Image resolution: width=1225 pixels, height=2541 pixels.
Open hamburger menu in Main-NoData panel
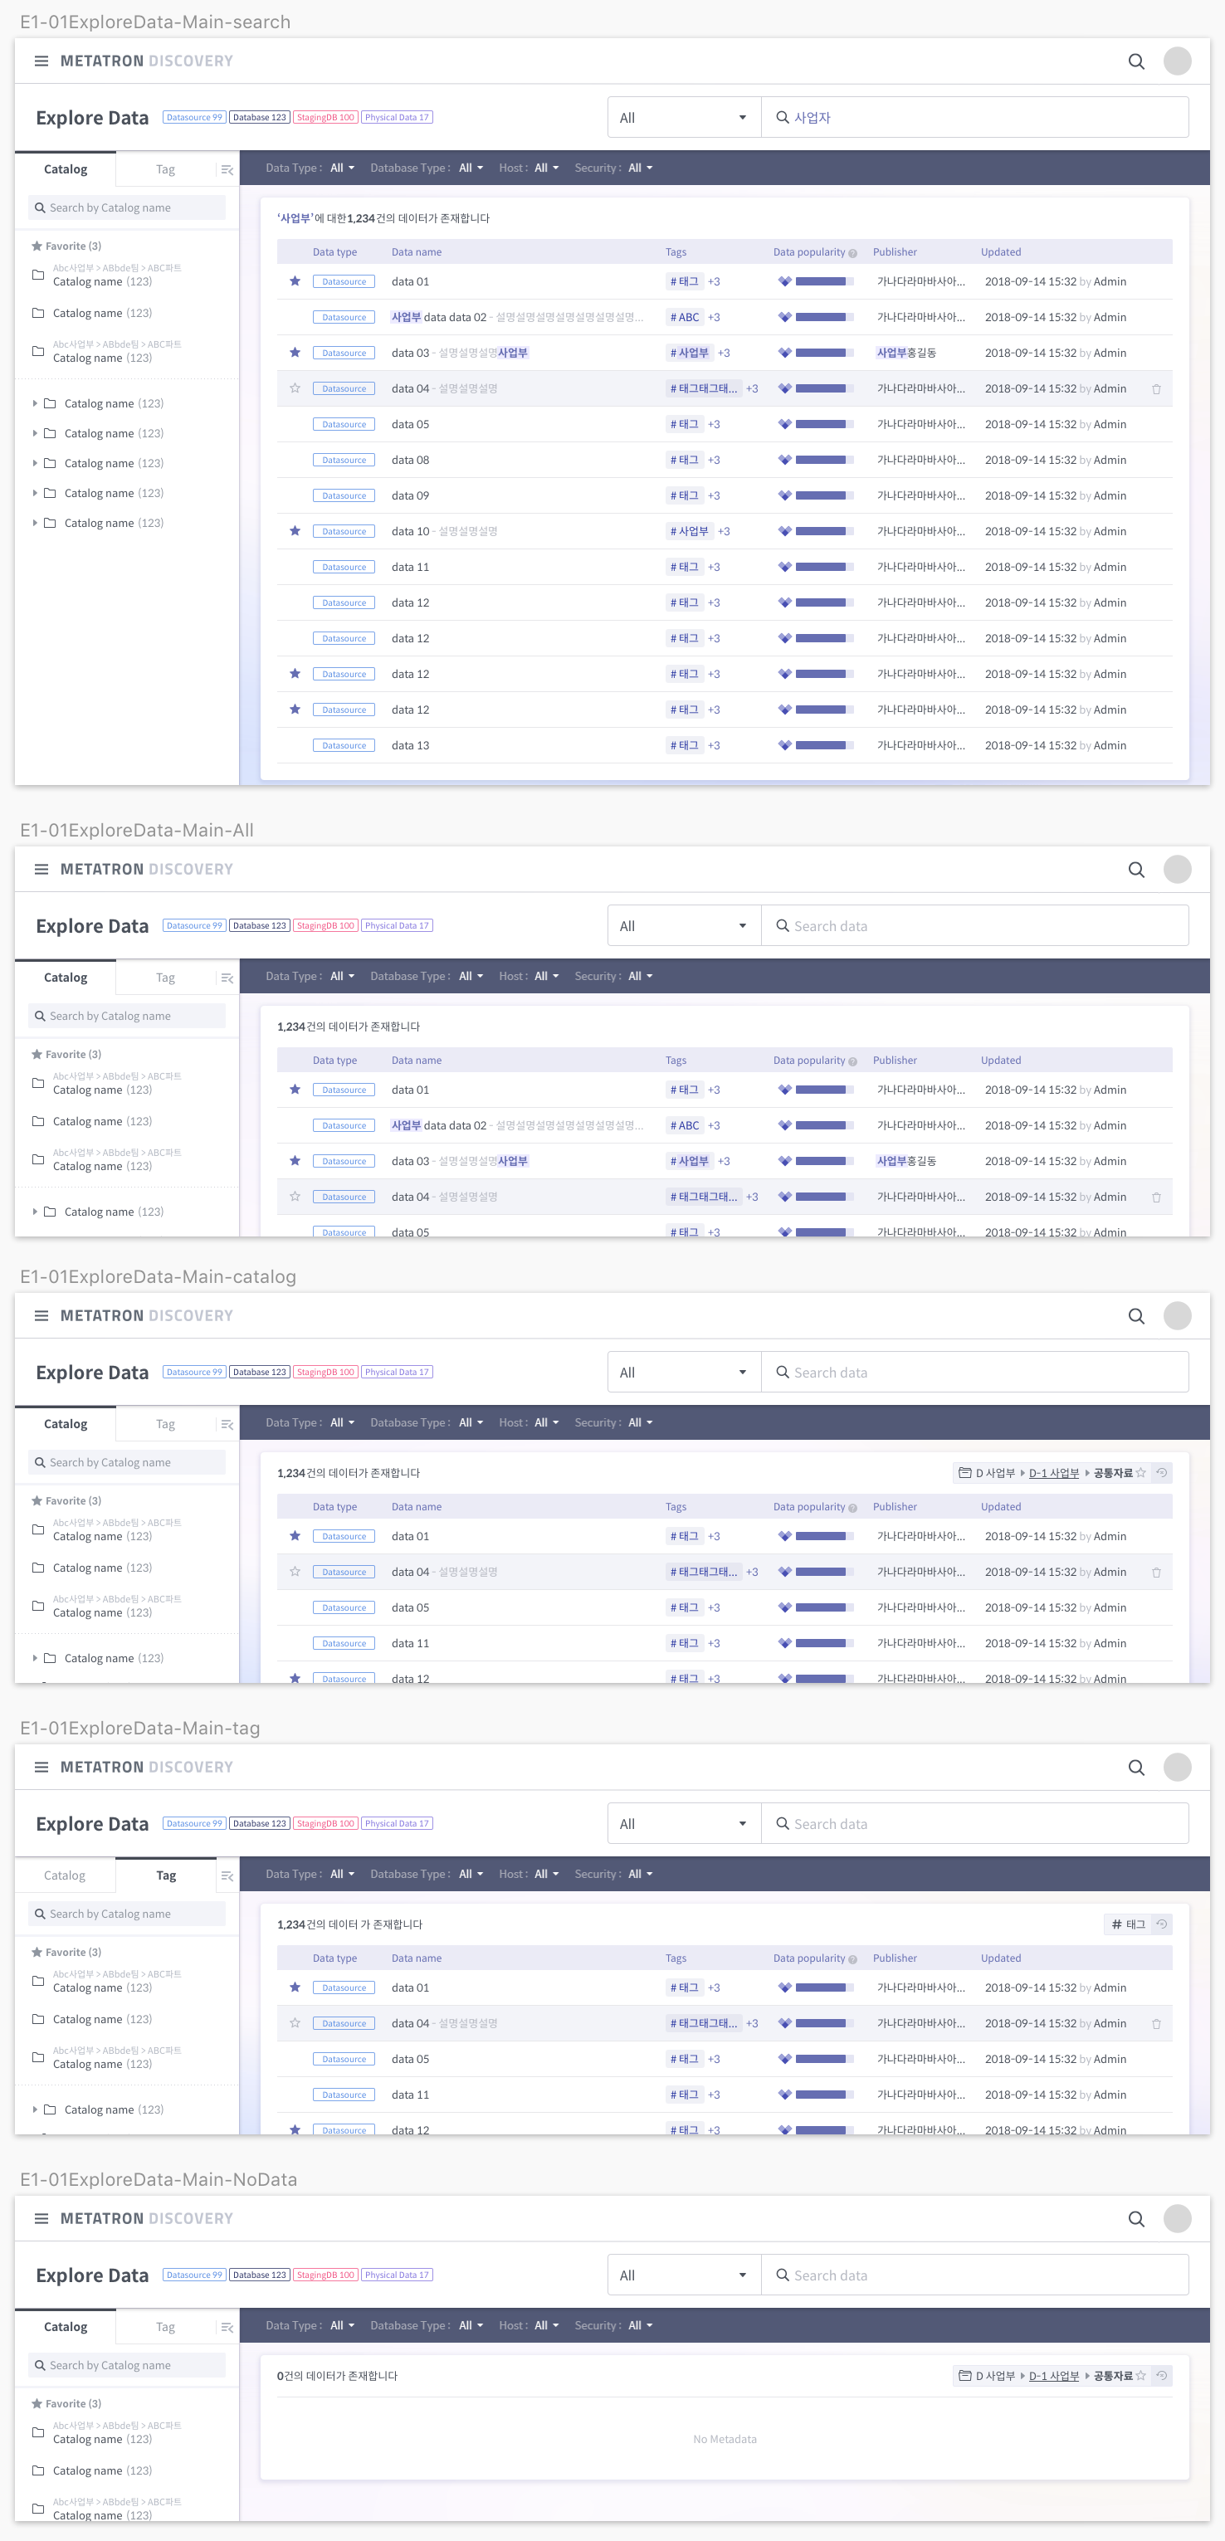click(41, 2218)
